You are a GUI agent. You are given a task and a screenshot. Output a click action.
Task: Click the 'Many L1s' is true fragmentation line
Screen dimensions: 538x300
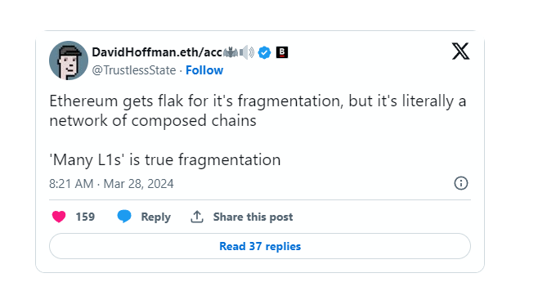pos(165,159)
